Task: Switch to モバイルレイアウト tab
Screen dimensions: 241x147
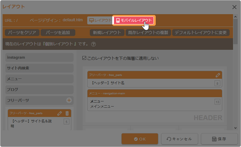Action: pos(134,20)
